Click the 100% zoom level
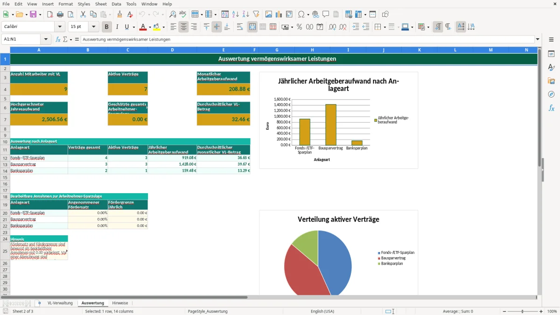This screenshot has height=315, width=560. (x=552, y=311)
